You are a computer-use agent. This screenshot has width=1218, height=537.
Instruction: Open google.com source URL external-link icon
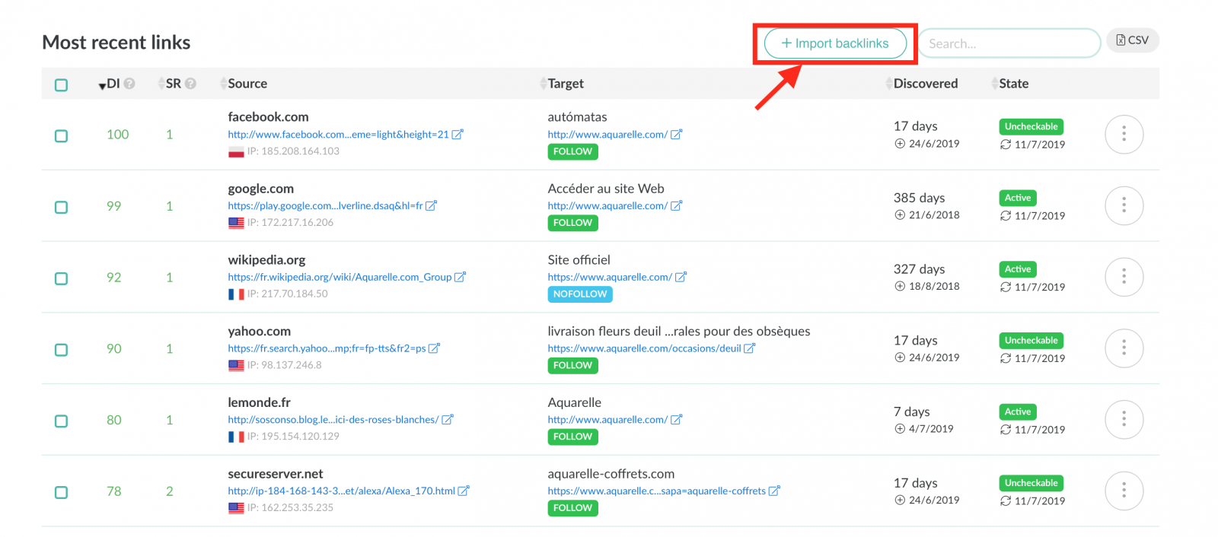(431, 205)
